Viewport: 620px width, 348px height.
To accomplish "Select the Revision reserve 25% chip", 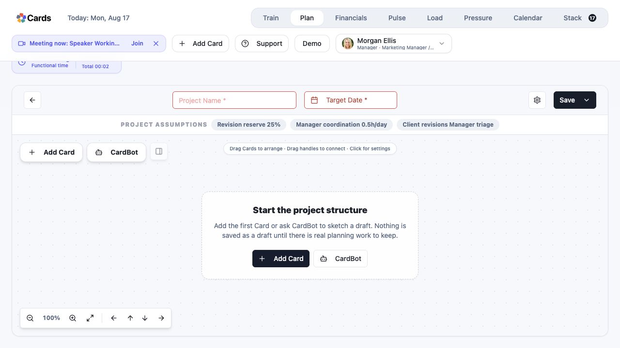I will (x=249, y=125).
